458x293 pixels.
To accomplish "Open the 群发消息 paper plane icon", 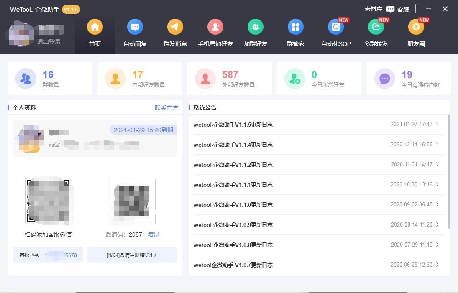I will pos(175,27).
